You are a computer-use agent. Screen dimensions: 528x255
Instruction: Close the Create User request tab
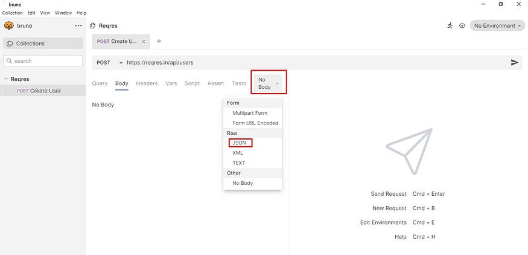144,42
